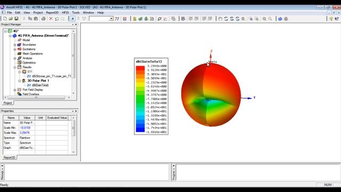Viewport: 341px width, 192px height.
Task: Click the Save floppy disk icon
Action: [x=17, y=19]
